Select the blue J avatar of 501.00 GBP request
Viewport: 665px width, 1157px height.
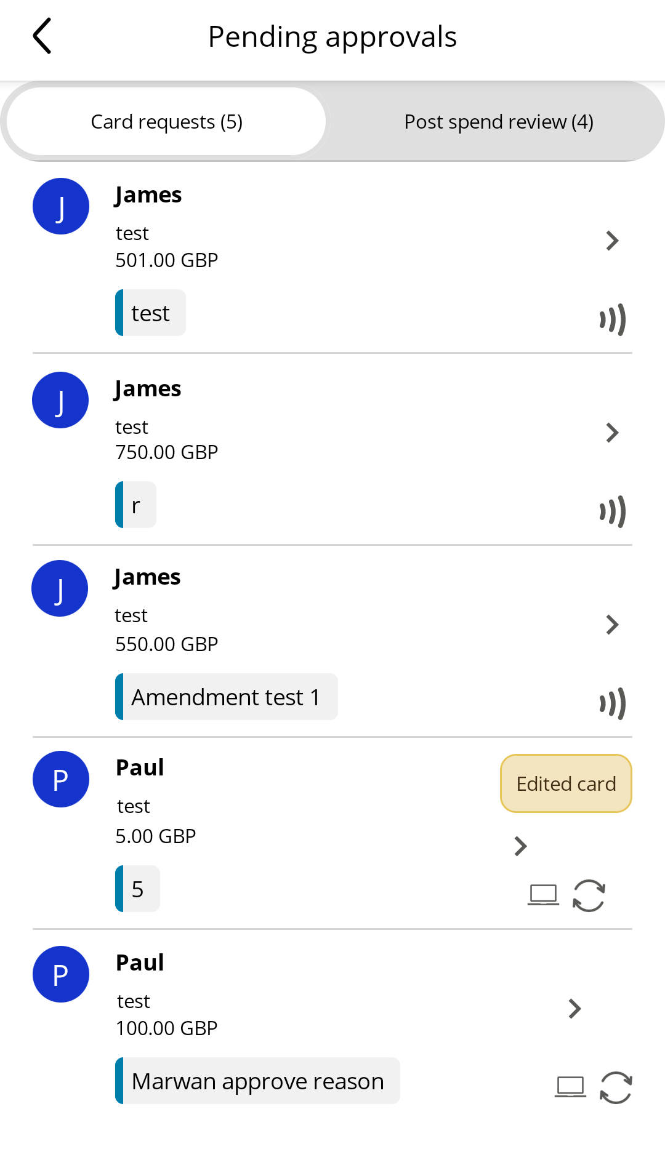(61, 206)
